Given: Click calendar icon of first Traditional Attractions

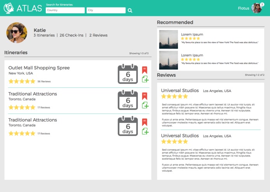Looking at the screenshot, I should click(x=128, y=100).
